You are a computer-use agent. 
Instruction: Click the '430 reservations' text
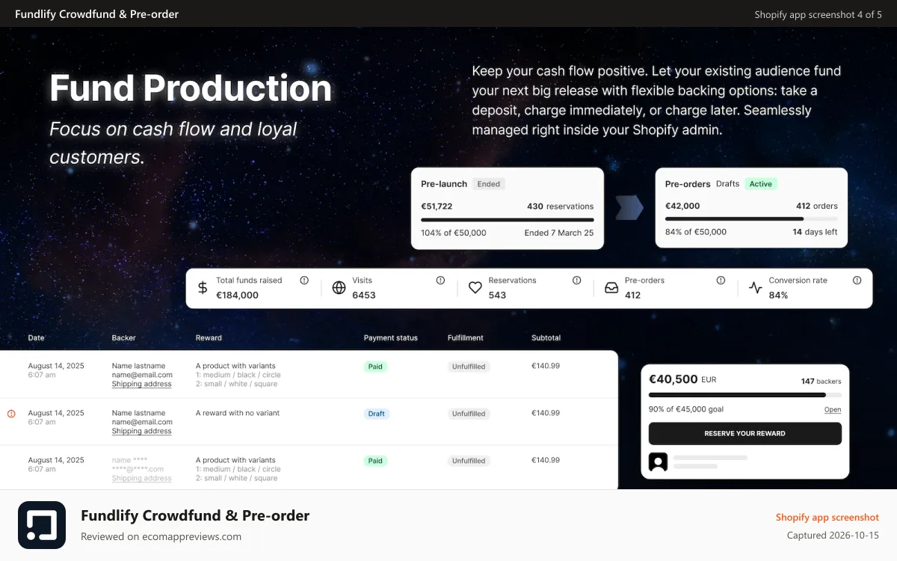tap(561, 206)
